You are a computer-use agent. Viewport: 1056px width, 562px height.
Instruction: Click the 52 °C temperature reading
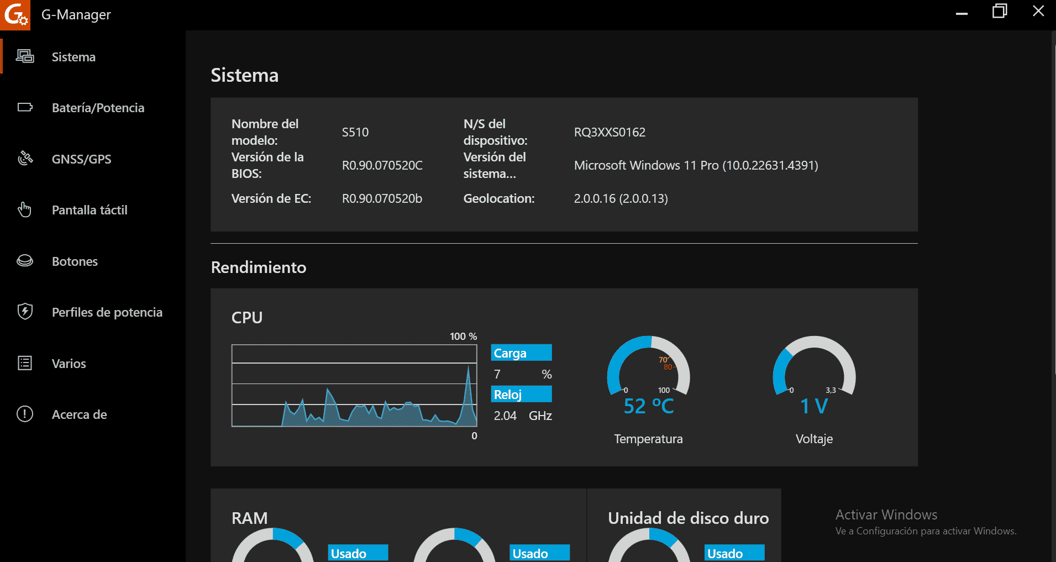[648, 406]
